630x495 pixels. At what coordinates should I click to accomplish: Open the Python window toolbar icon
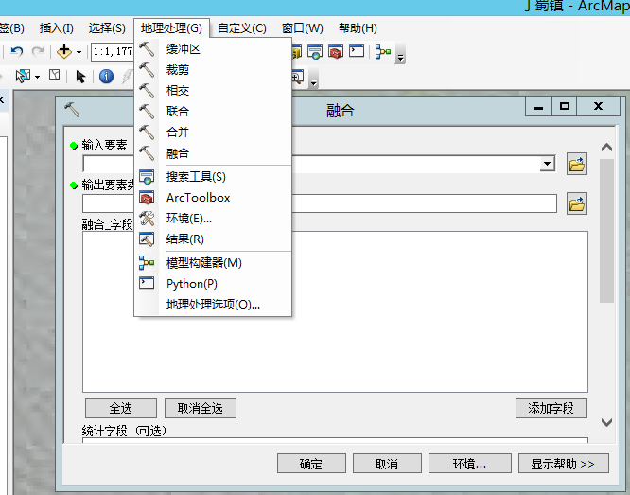(x=357, y=51)
